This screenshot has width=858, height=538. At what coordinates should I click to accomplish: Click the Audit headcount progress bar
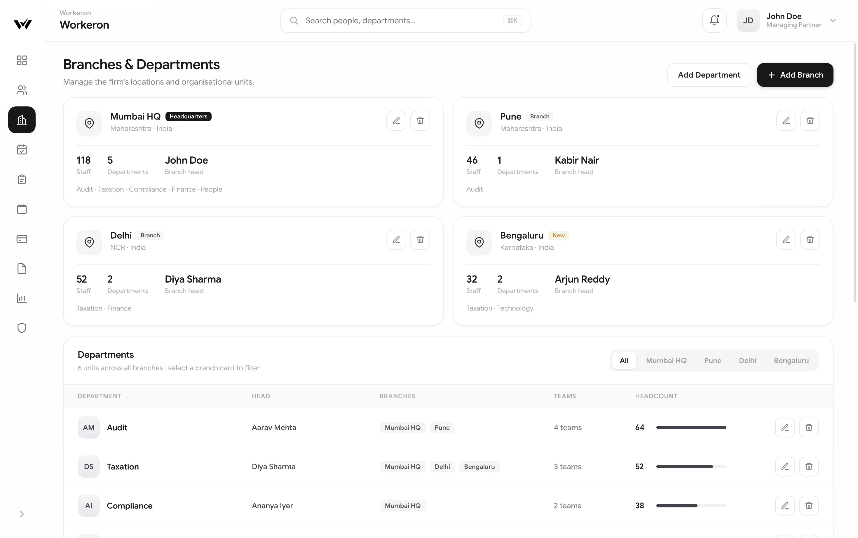[x=691, y=427]
